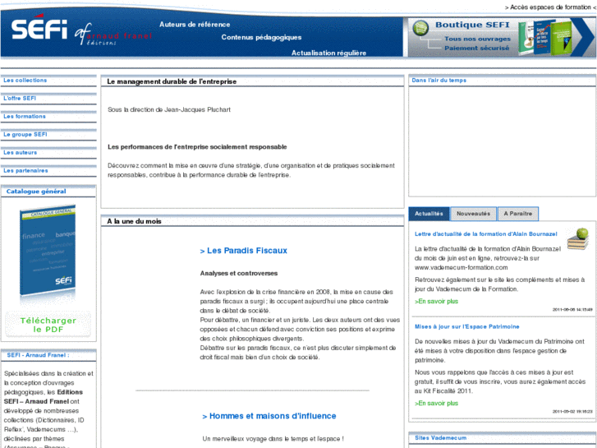The image size is (597, 448).
Task: Click Tous nos ouvrages in Boutique banner
Action: 477,39
